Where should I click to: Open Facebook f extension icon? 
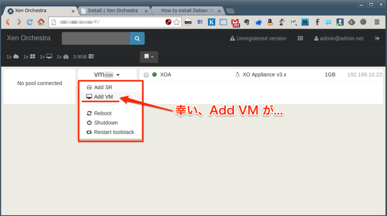click(x=317, y=22)
